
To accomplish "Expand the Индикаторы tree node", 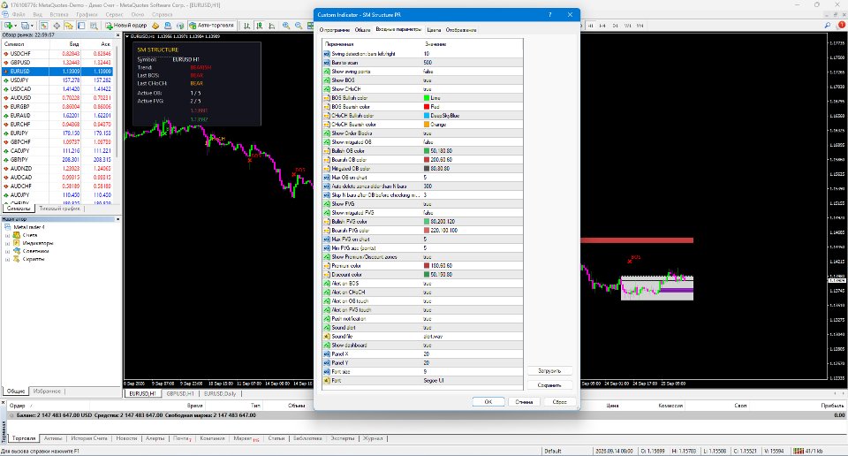I will point(8,243).
